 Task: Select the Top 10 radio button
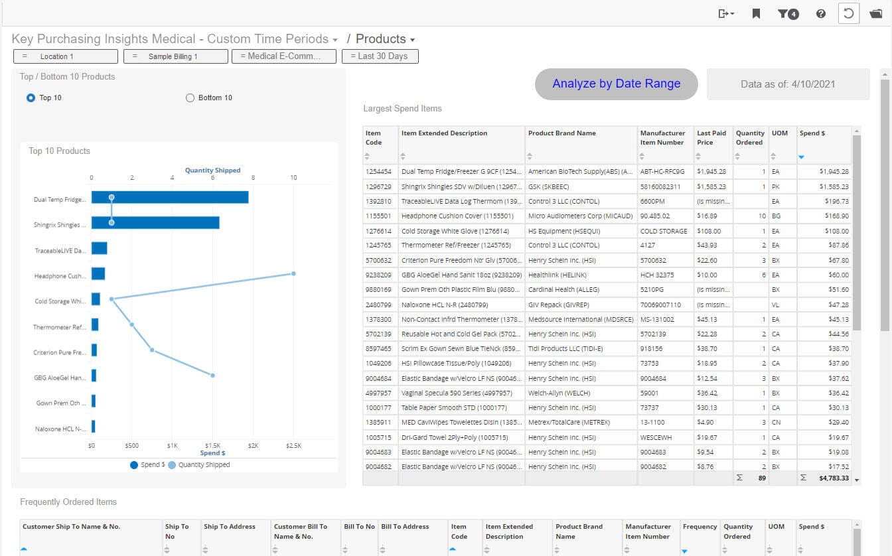coord(31,98)
